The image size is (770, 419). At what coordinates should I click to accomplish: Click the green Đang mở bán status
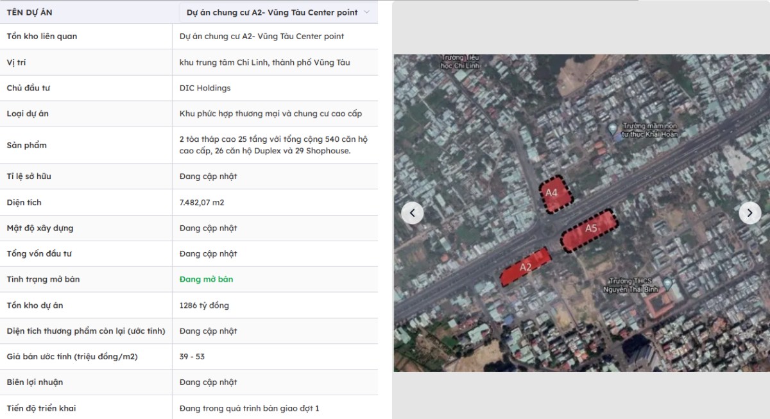tap(207, 280)
